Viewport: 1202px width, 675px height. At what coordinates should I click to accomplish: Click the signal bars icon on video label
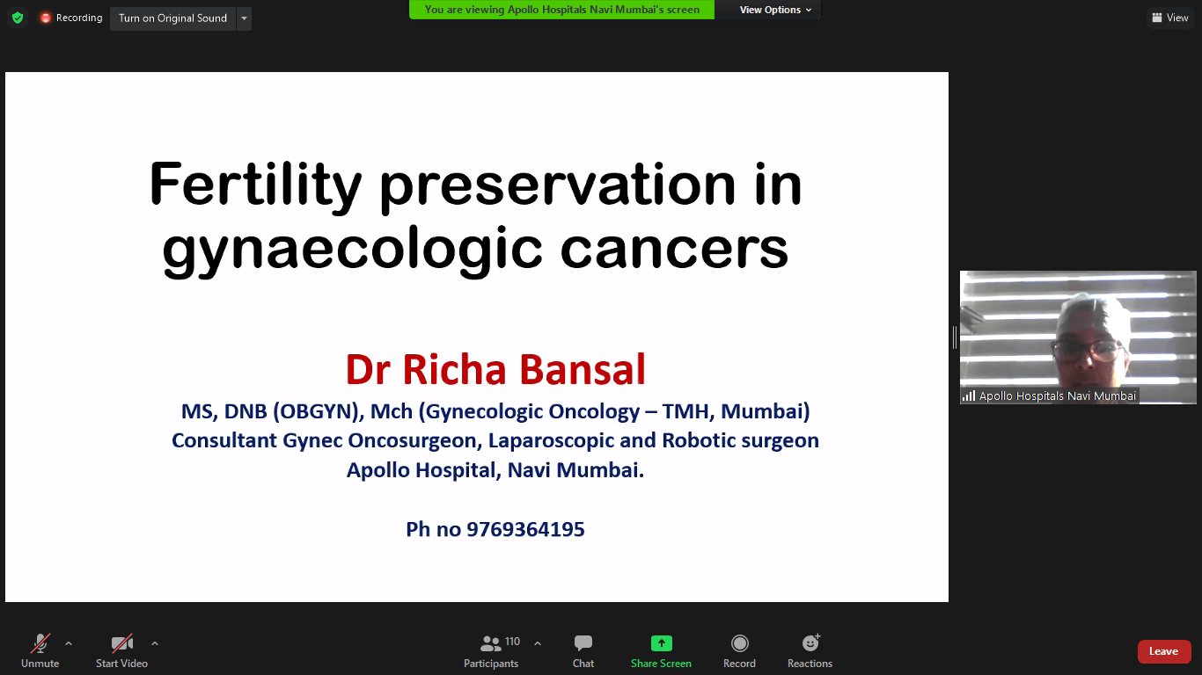click(969, 396)
